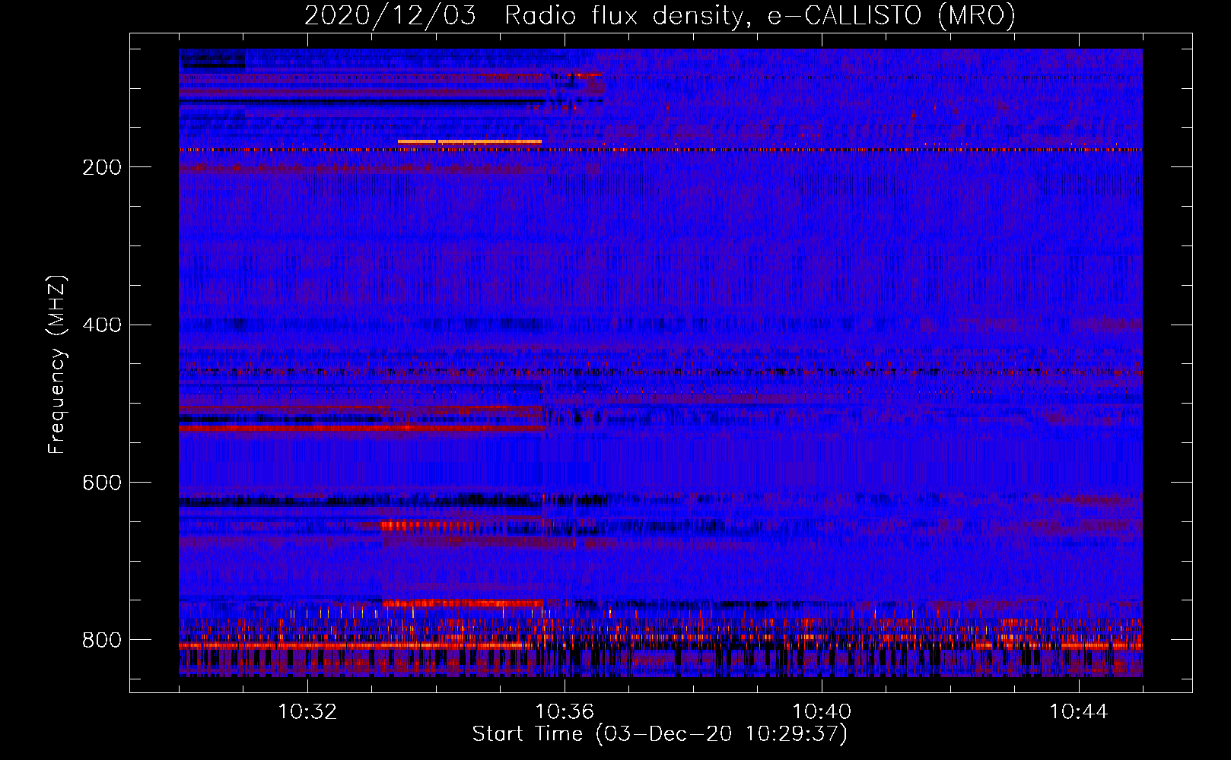Click the 10:32 time tick label
Viewport: 1231px width, 760px height.
[307, 712]
